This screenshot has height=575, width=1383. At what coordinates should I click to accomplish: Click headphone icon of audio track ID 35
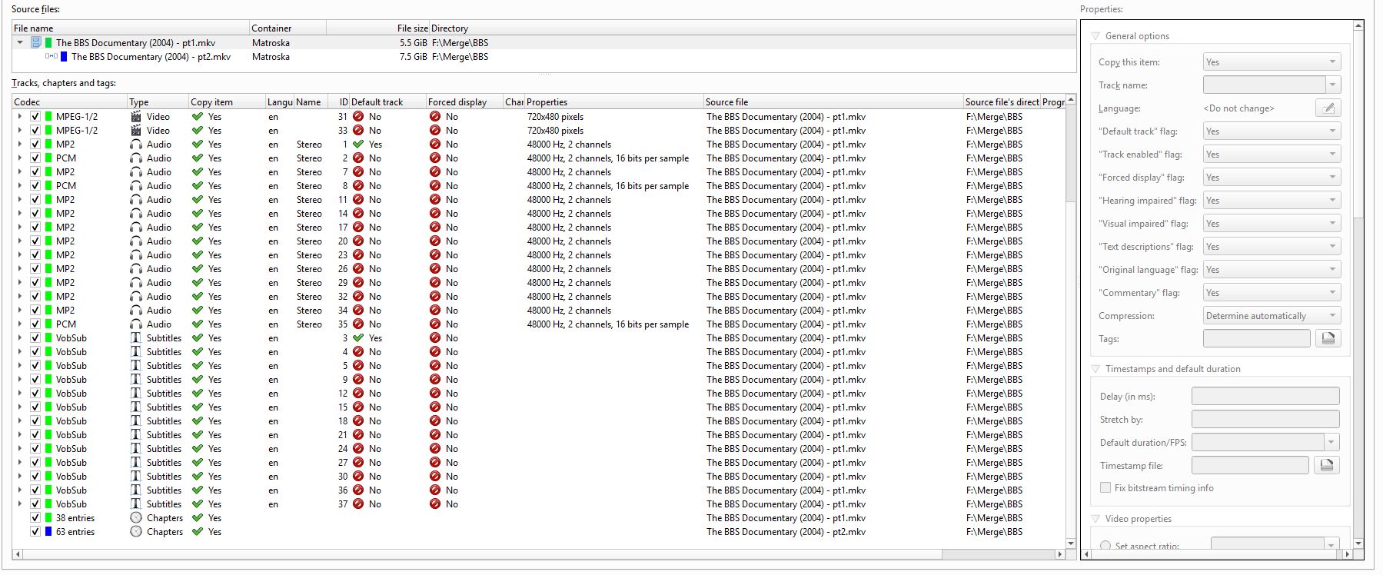click(x=136, y=324)
